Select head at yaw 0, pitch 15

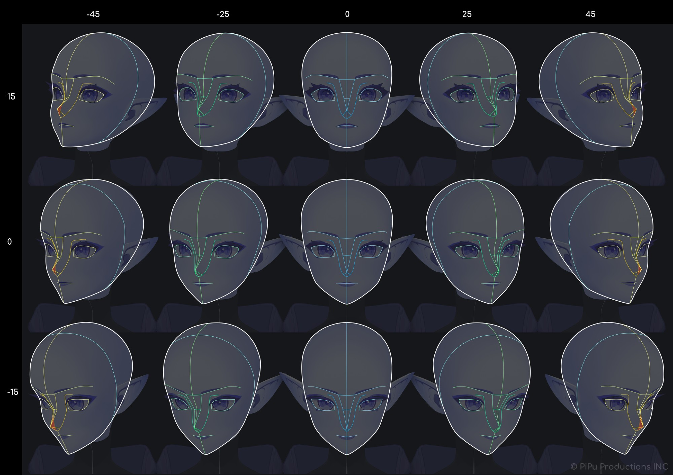tap(347, 90)
